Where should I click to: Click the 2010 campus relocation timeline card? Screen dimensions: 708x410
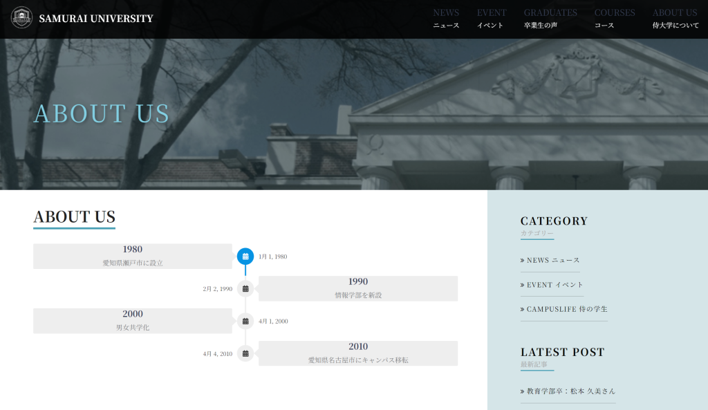click(x=358, y=353)
